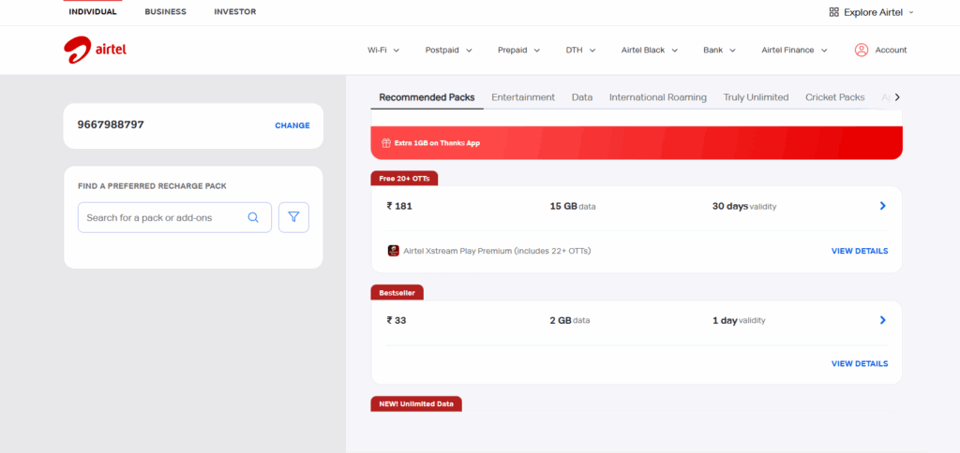Switch to the Entertainment tab
This screenshot has width=960, height=453.
(x=523, y=97)
